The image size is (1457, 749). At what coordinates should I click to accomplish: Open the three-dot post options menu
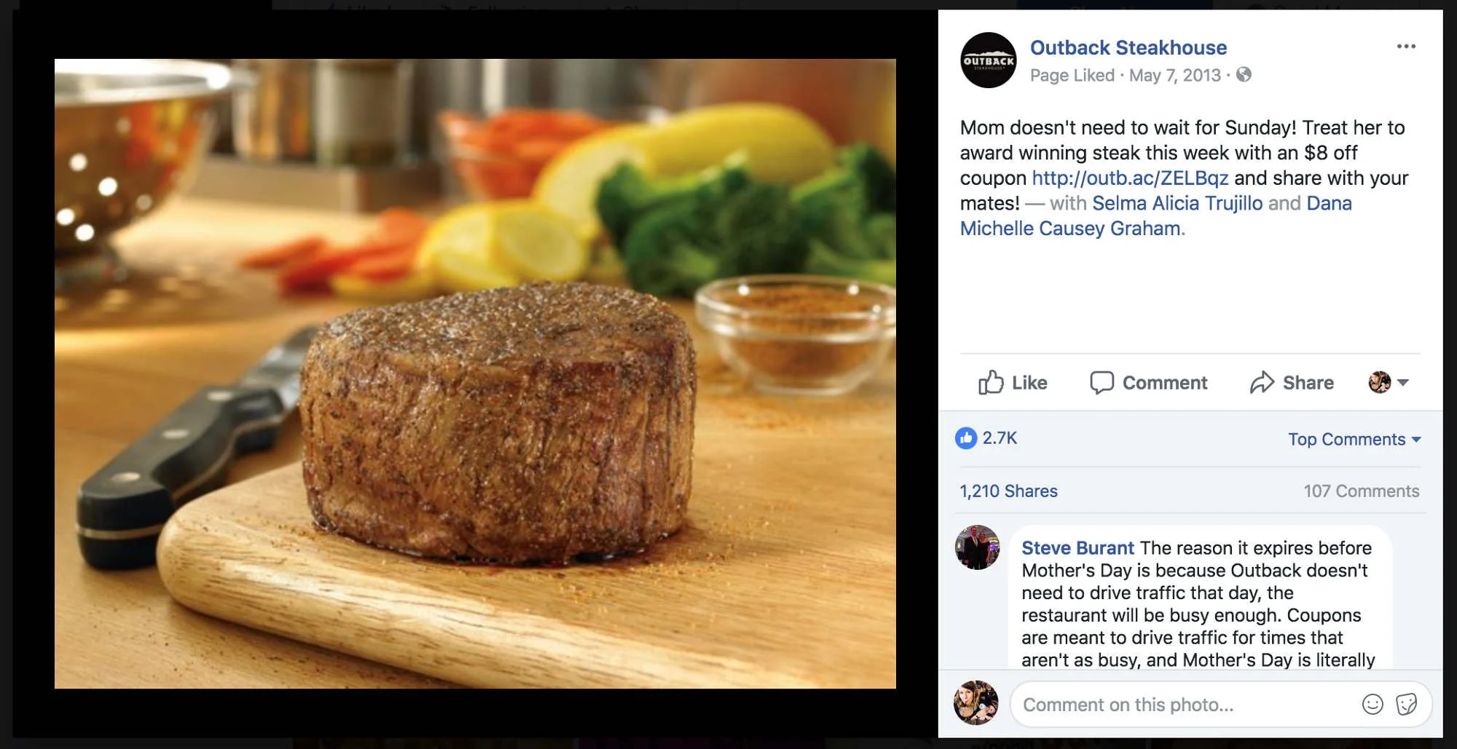[x=1406, y=47]
